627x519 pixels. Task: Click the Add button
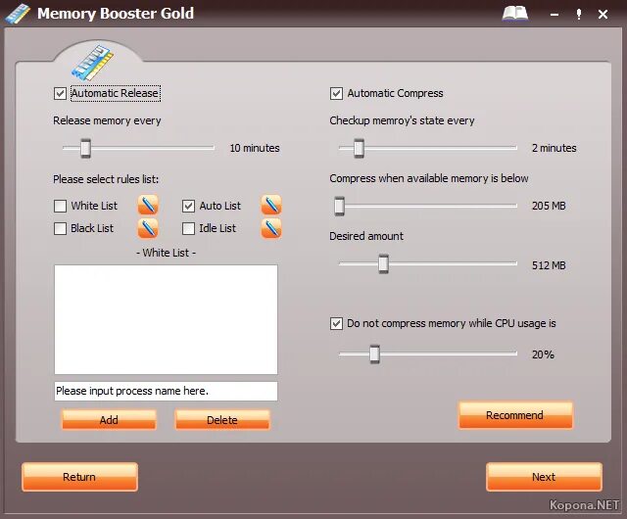point(109,420)
